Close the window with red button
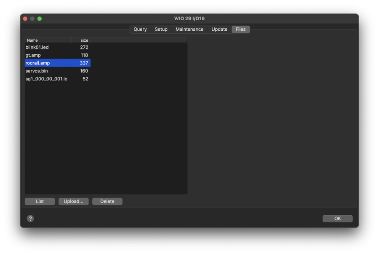 (25, 19)
